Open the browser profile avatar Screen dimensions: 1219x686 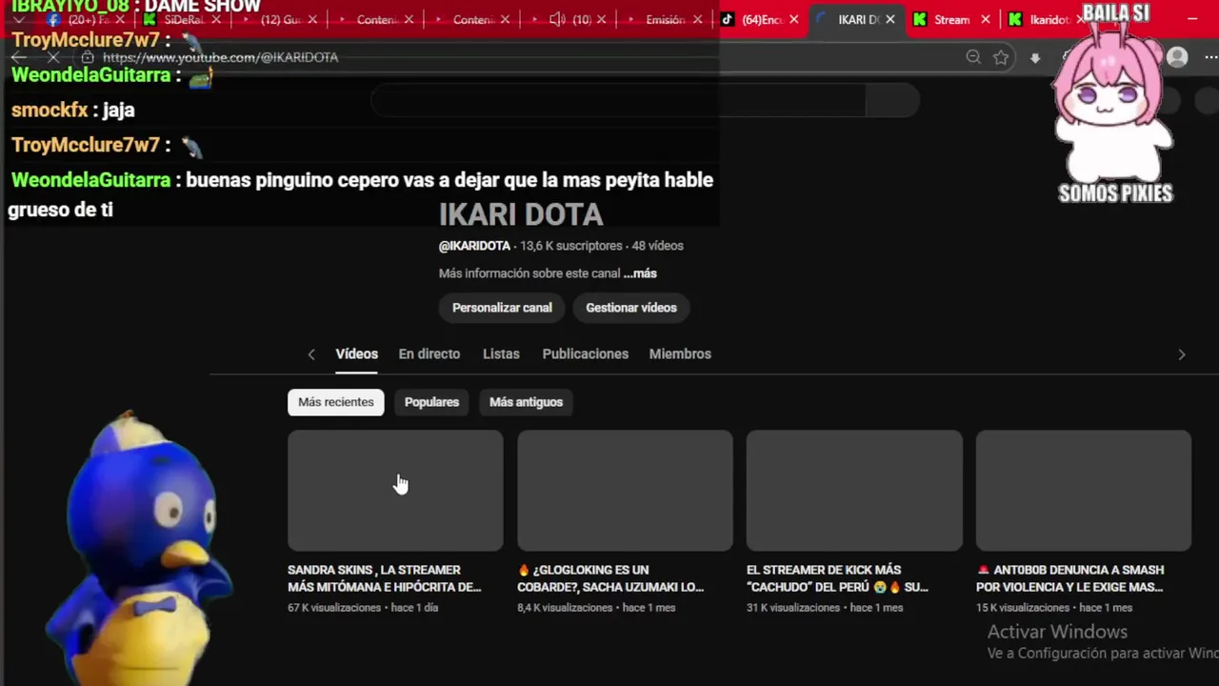pyautogui.click(x=1178, y=57)
